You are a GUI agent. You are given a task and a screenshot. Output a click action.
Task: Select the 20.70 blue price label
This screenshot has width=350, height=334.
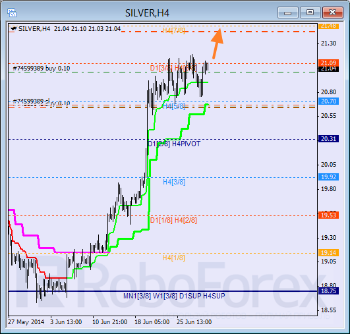coord(328,101)
